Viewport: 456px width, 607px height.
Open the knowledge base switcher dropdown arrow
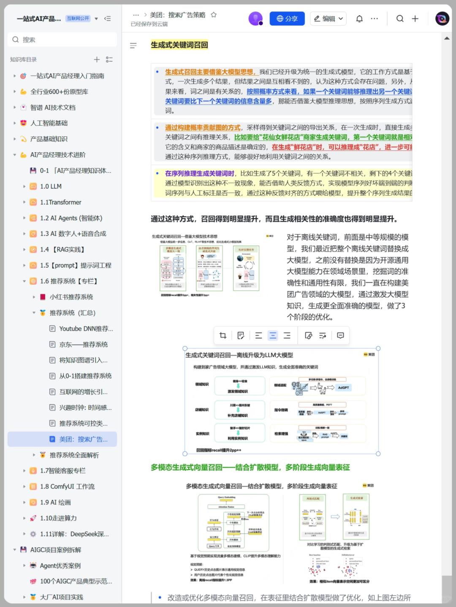(x=96, y=19)
